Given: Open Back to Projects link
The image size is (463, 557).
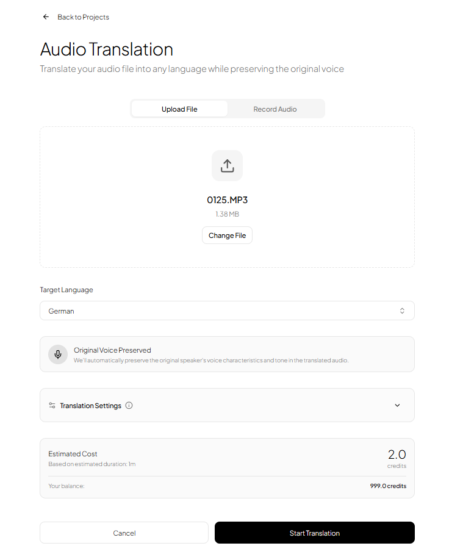Looking at the screenshot, I should pos(83,16).
